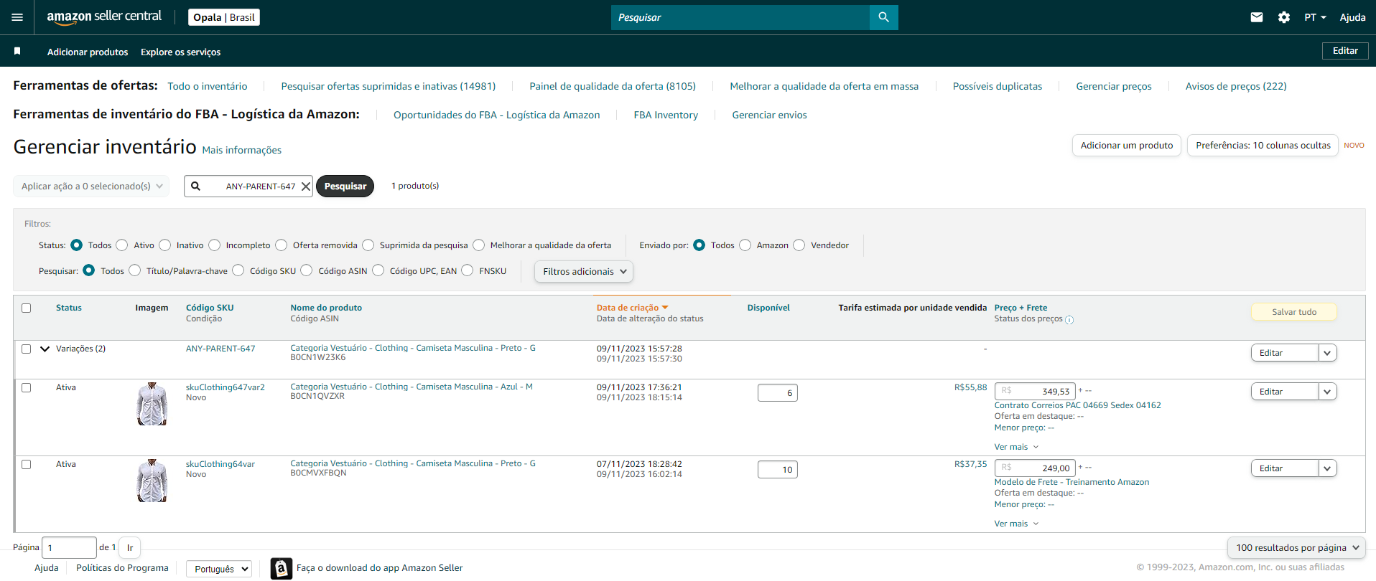Click the Pesquisar button
Screen dimensions: 1376x581
pyautogui.click(x=345, y=186)
